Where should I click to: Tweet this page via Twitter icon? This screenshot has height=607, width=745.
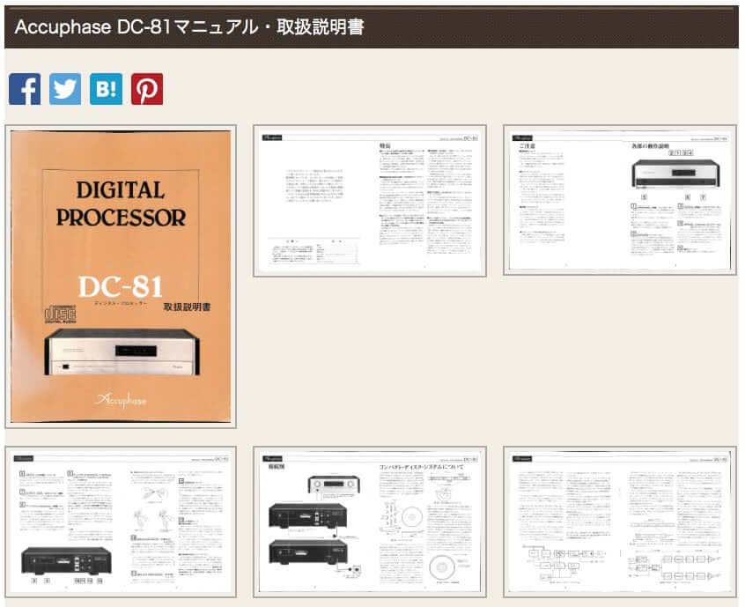(65, 89)
